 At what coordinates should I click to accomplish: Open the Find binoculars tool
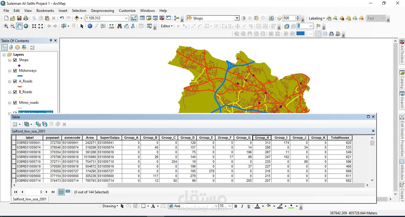point(119,26)
